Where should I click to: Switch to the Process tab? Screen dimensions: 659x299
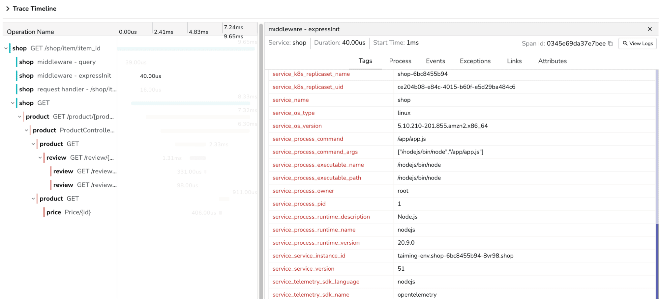pyautogui.click(x=400, y=61)
